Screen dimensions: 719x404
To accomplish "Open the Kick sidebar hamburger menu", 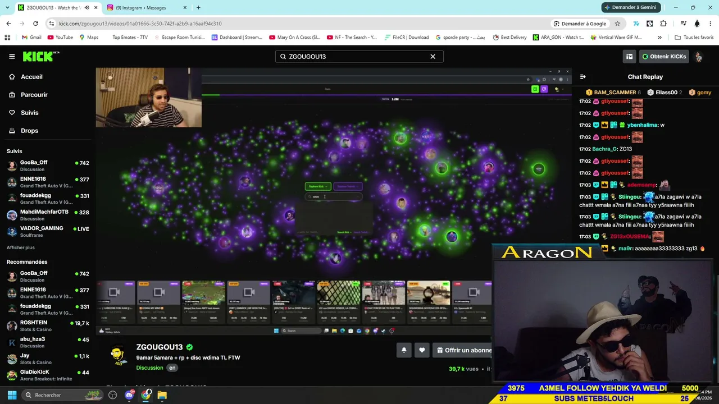I will [x=12, y=57].
